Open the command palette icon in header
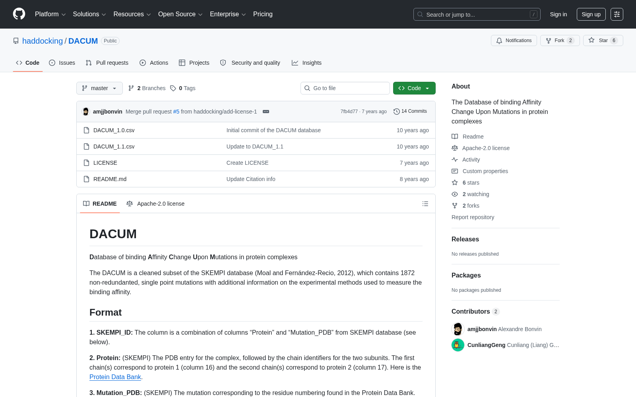The width and height of the screenshot is (636, 397). (617, 14)
